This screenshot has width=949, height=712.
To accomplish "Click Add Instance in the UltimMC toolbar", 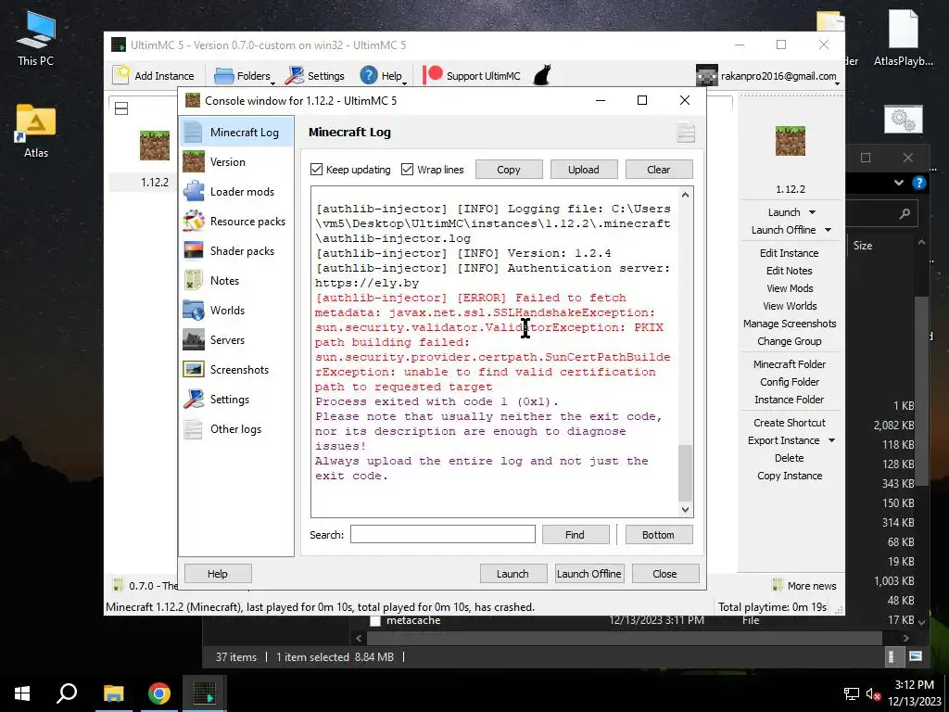I will [154, 76].
